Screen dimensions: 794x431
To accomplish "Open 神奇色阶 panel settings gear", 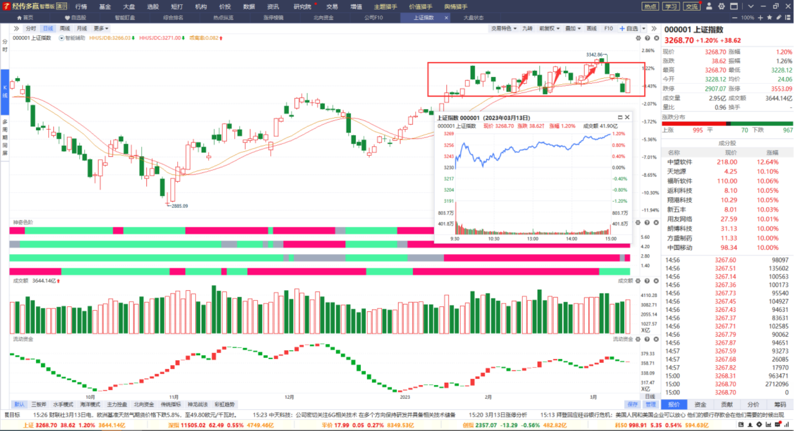I will [638, 223].
